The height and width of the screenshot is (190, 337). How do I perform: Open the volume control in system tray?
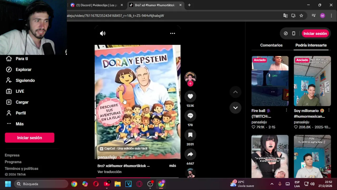pos(313,184)
